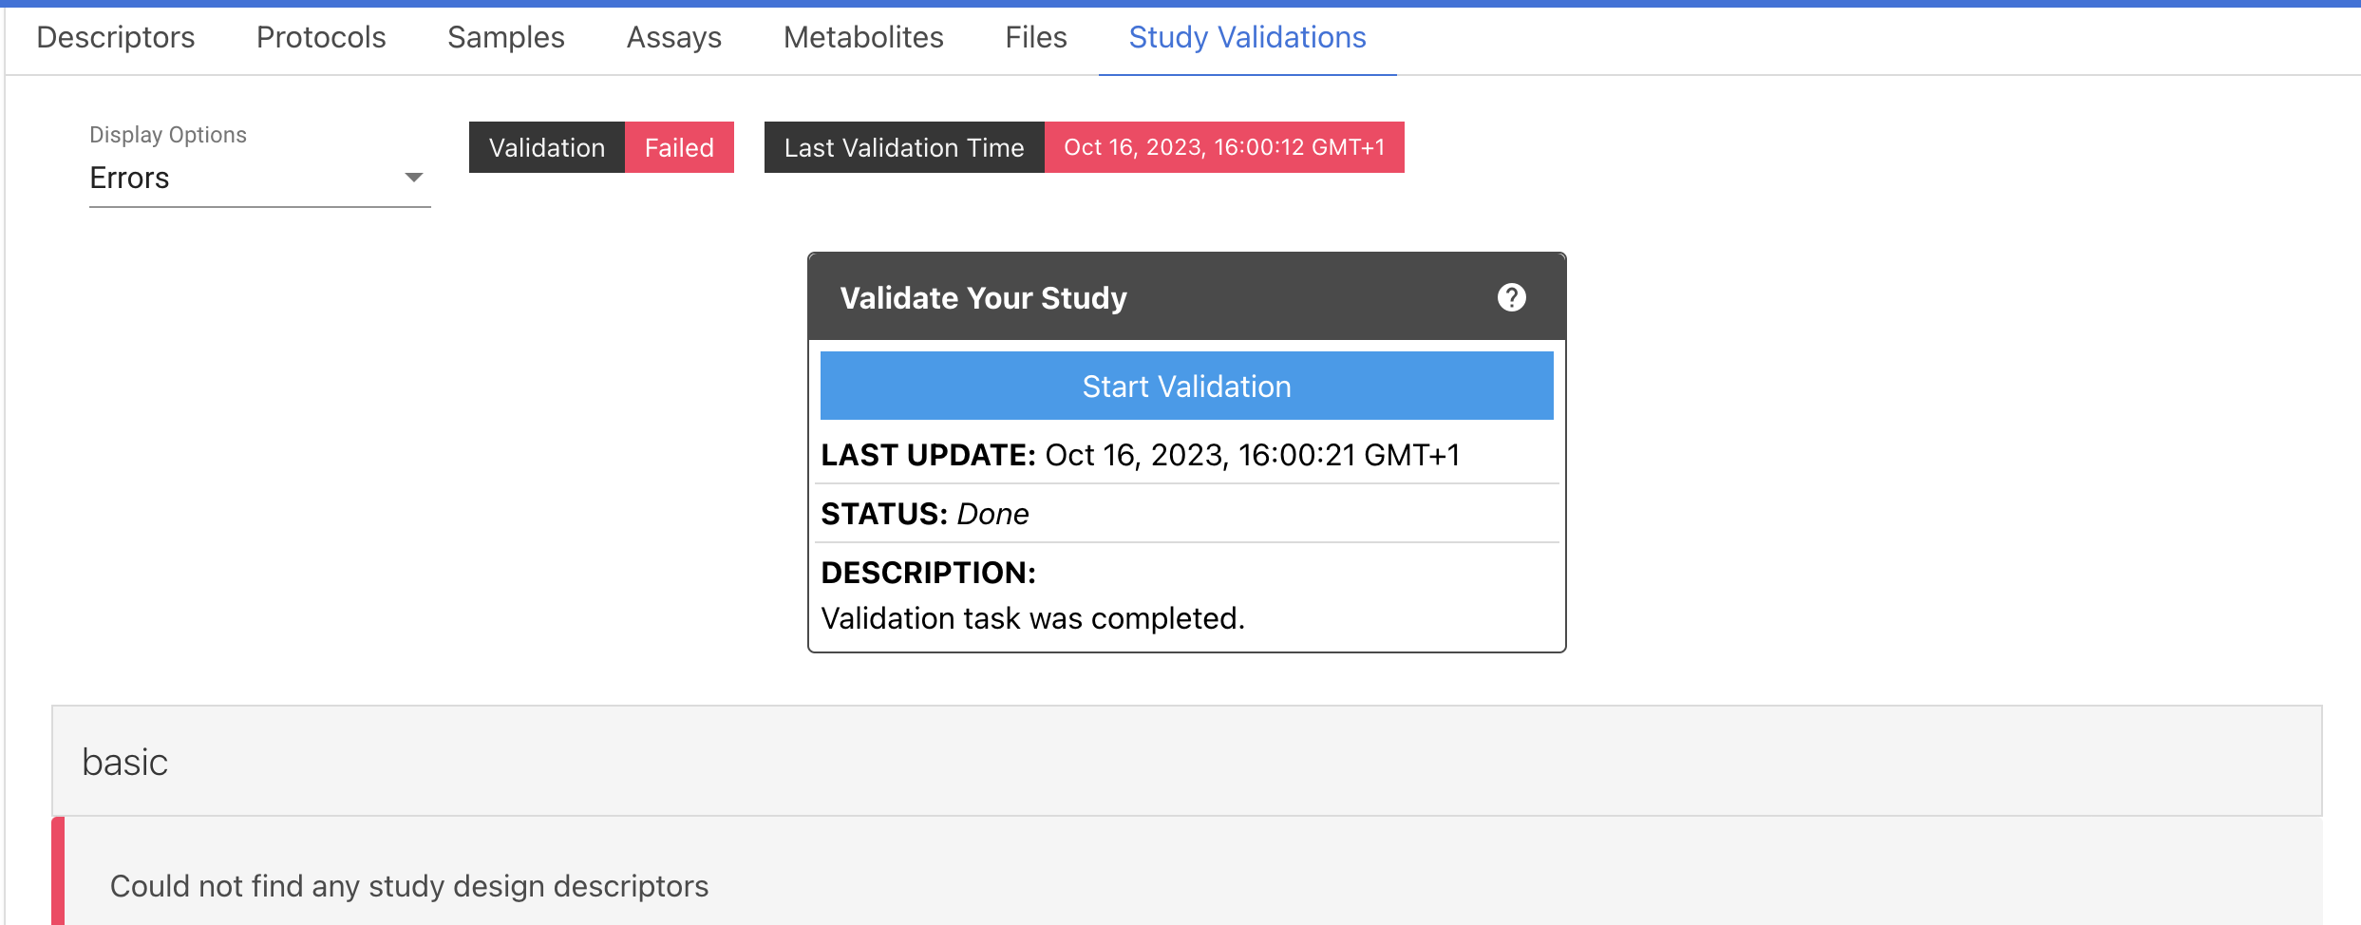Open the Samples tab

coord(506,38)
